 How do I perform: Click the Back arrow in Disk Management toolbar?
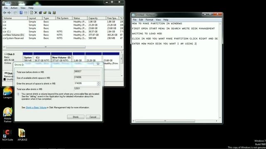(5, 13)
